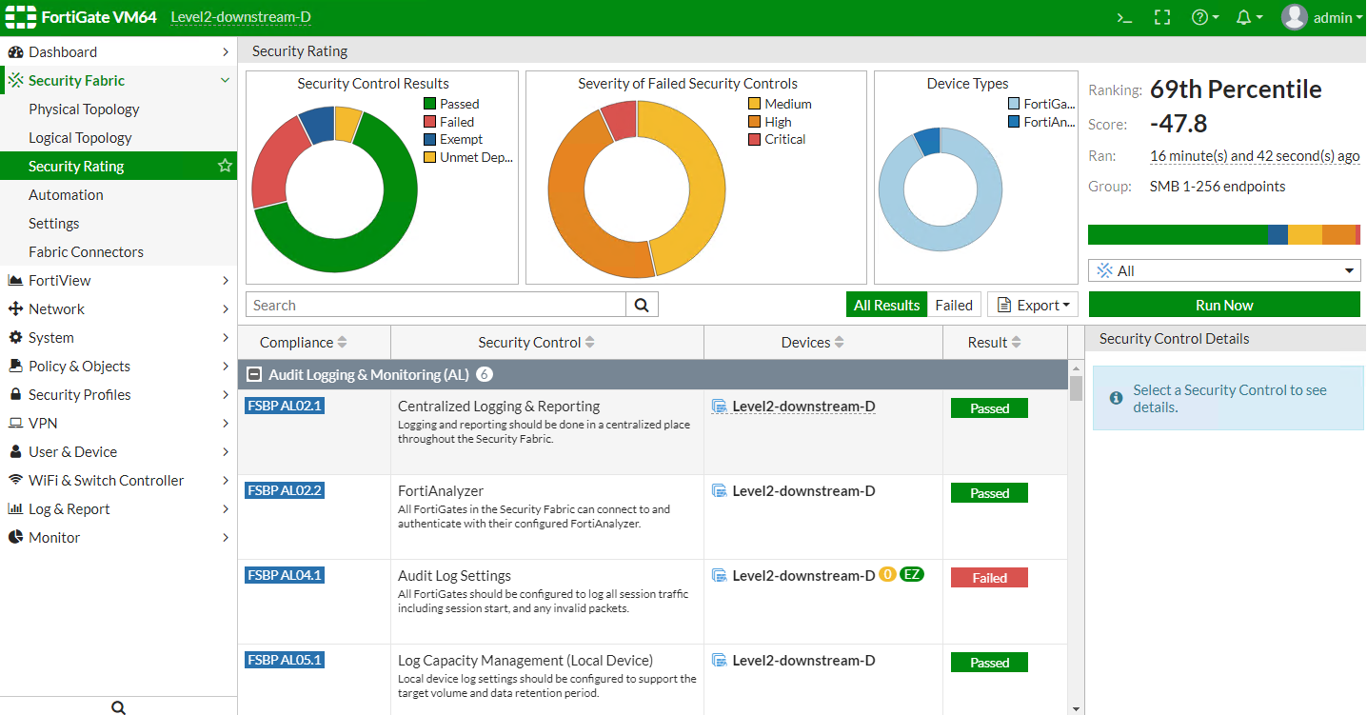Click the yellow 0 badge in AL04.1 row

887,575
